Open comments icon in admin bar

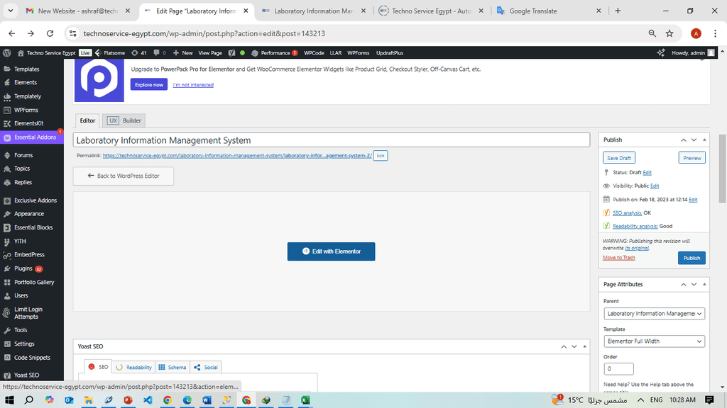point(160,52)
